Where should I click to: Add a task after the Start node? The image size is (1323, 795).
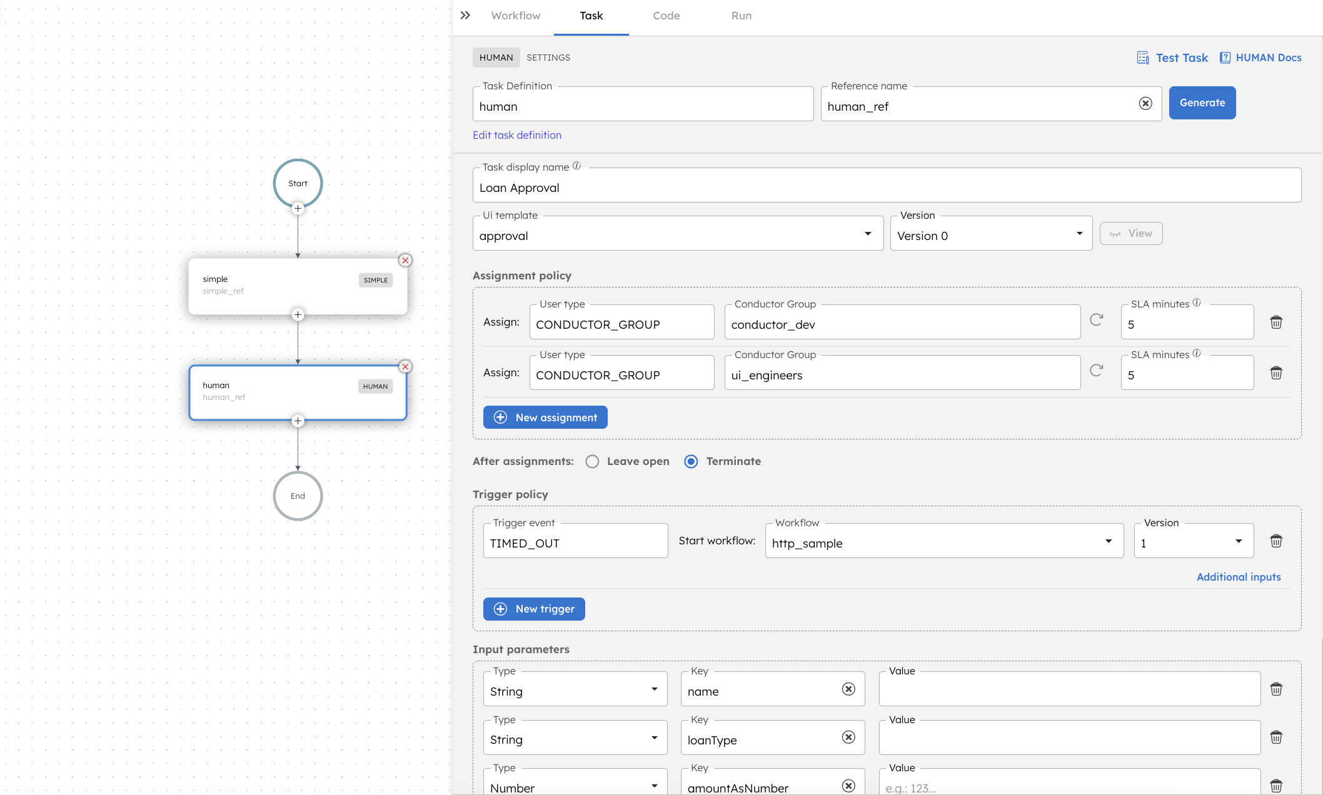(x=298, y=208)
